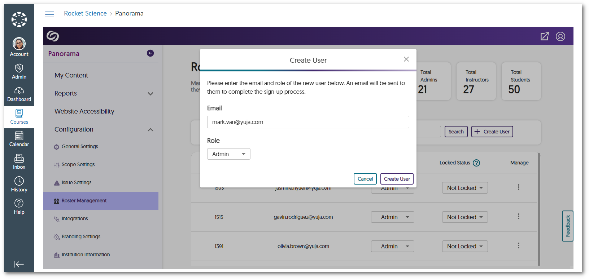Collapse the Panorama panel back arrow

150,53
